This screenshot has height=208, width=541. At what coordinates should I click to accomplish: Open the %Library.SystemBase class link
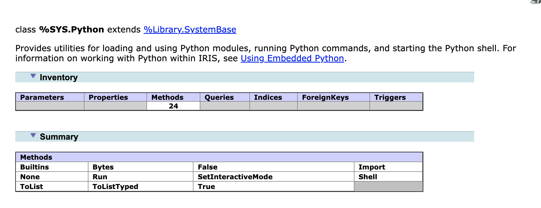coord(190,29)
